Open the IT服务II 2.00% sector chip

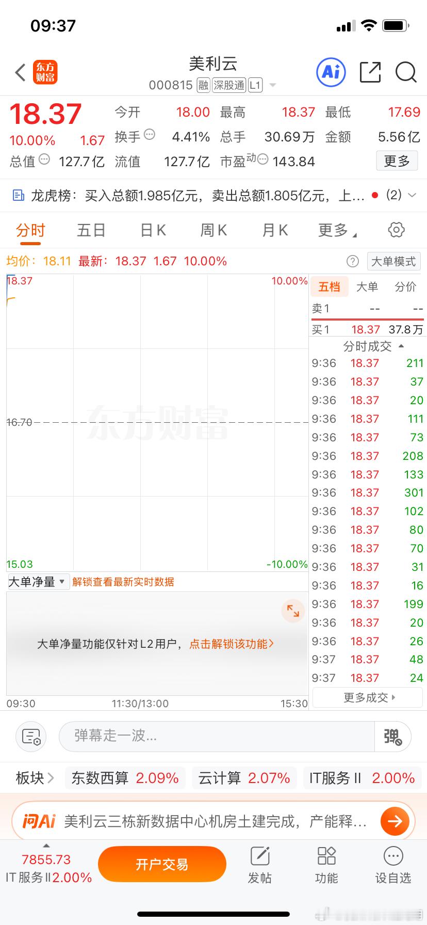click(x=362, y=778)
